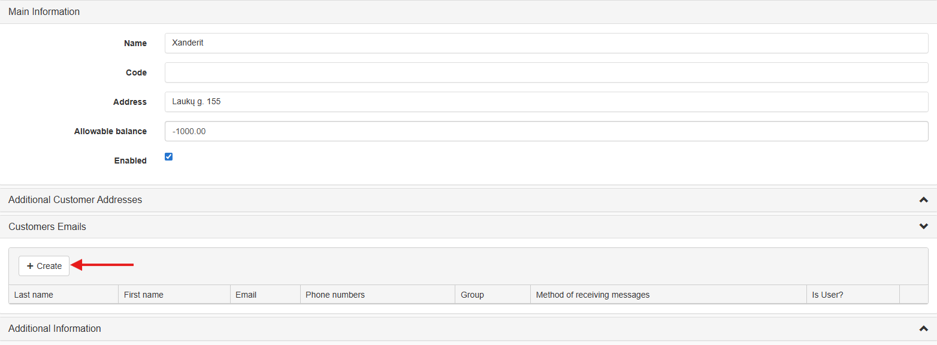The width and height of the screenshot is (937, 345).
Task: Click the Additional Customer Addresses section title
Action: click(75, 200)
